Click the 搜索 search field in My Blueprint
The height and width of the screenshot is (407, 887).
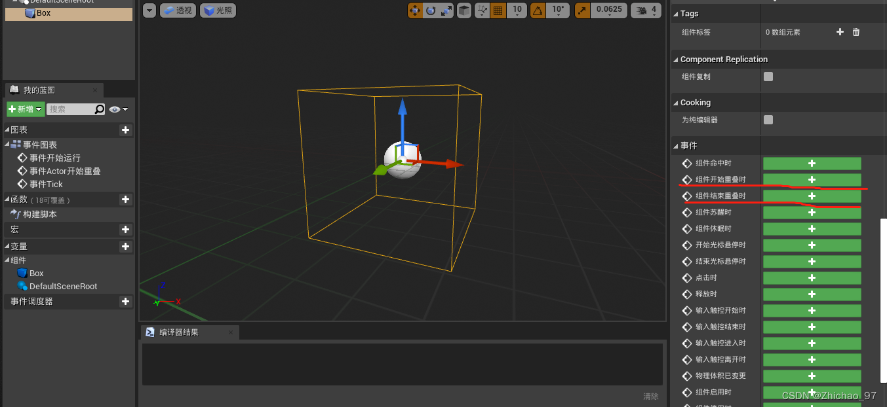[x=69, y=109]
